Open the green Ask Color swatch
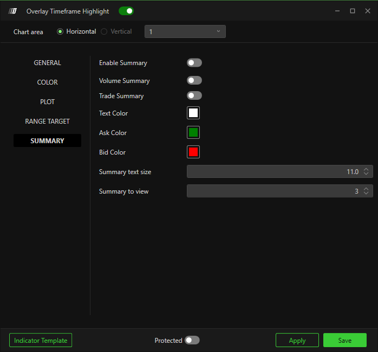 coord(193,132)
